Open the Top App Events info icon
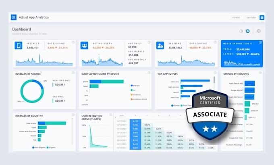274x165 pixels. (215, 73)
